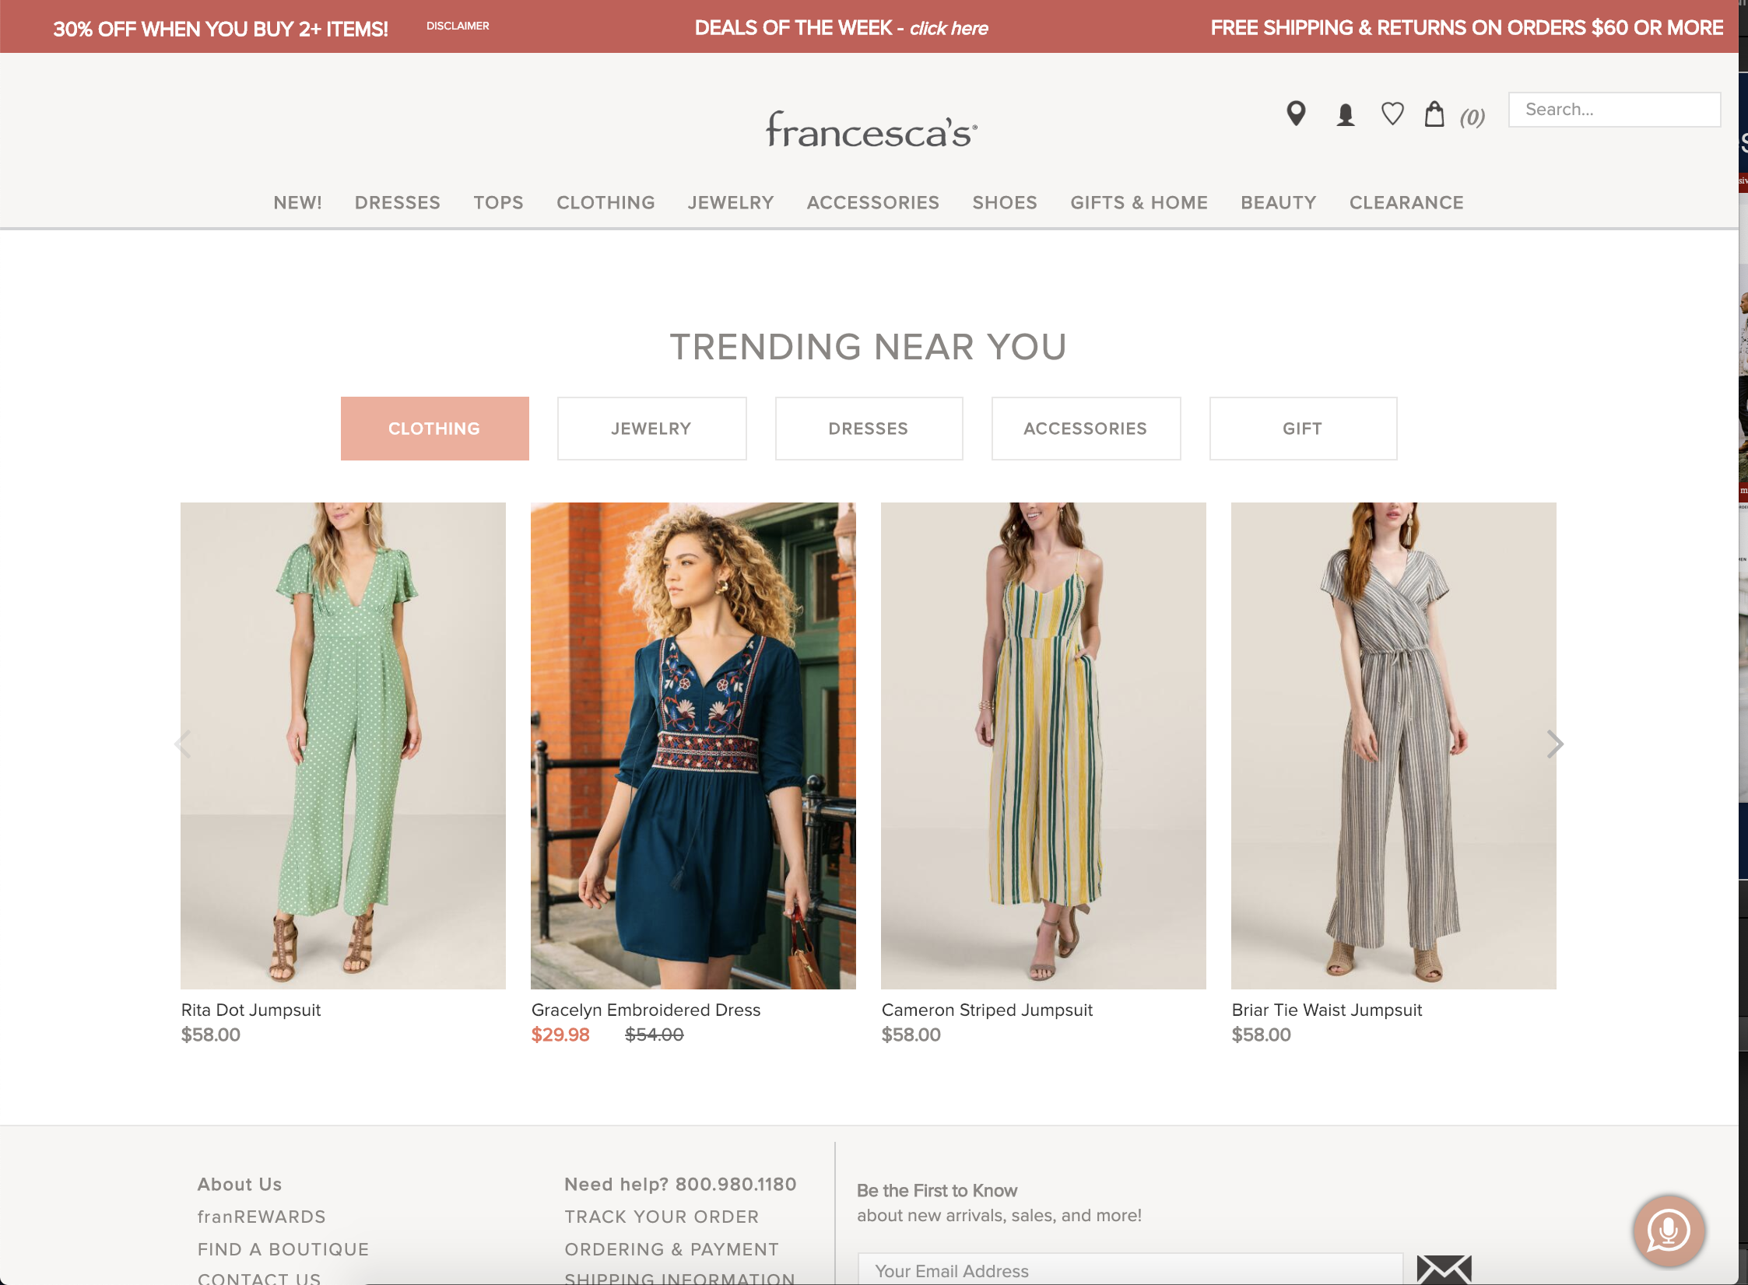
Task: Open Gifts & Home navigation menu
Action: coord(1139,203)
